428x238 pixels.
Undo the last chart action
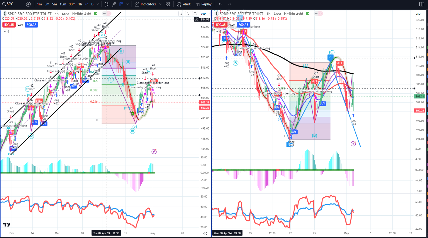[x=220, y=4]
